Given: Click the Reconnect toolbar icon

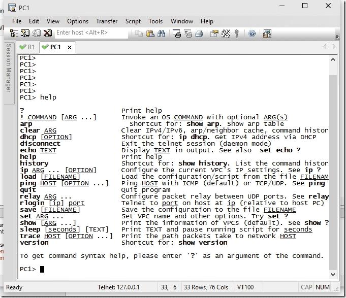Looking at the screenshot, I should click(x=37, y=34).
